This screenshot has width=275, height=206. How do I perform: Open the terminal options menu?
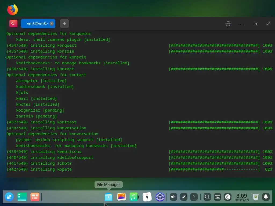point(228,24)
